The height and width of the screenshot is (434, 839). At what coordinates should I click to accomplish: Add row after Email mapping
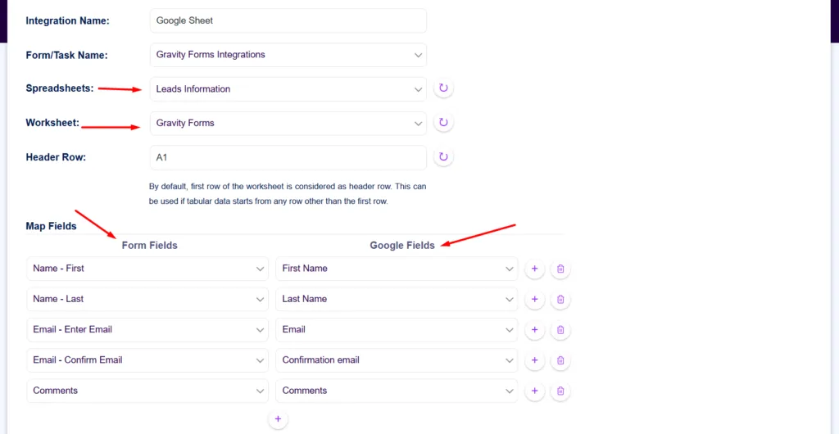[x=534, y=330]
